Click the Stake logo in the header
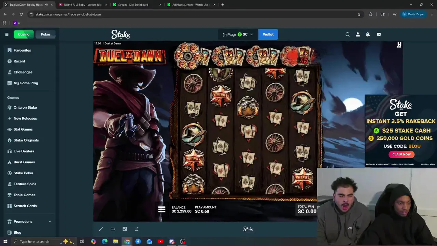The height and width of the screenshot is (246, 437). 121,35
